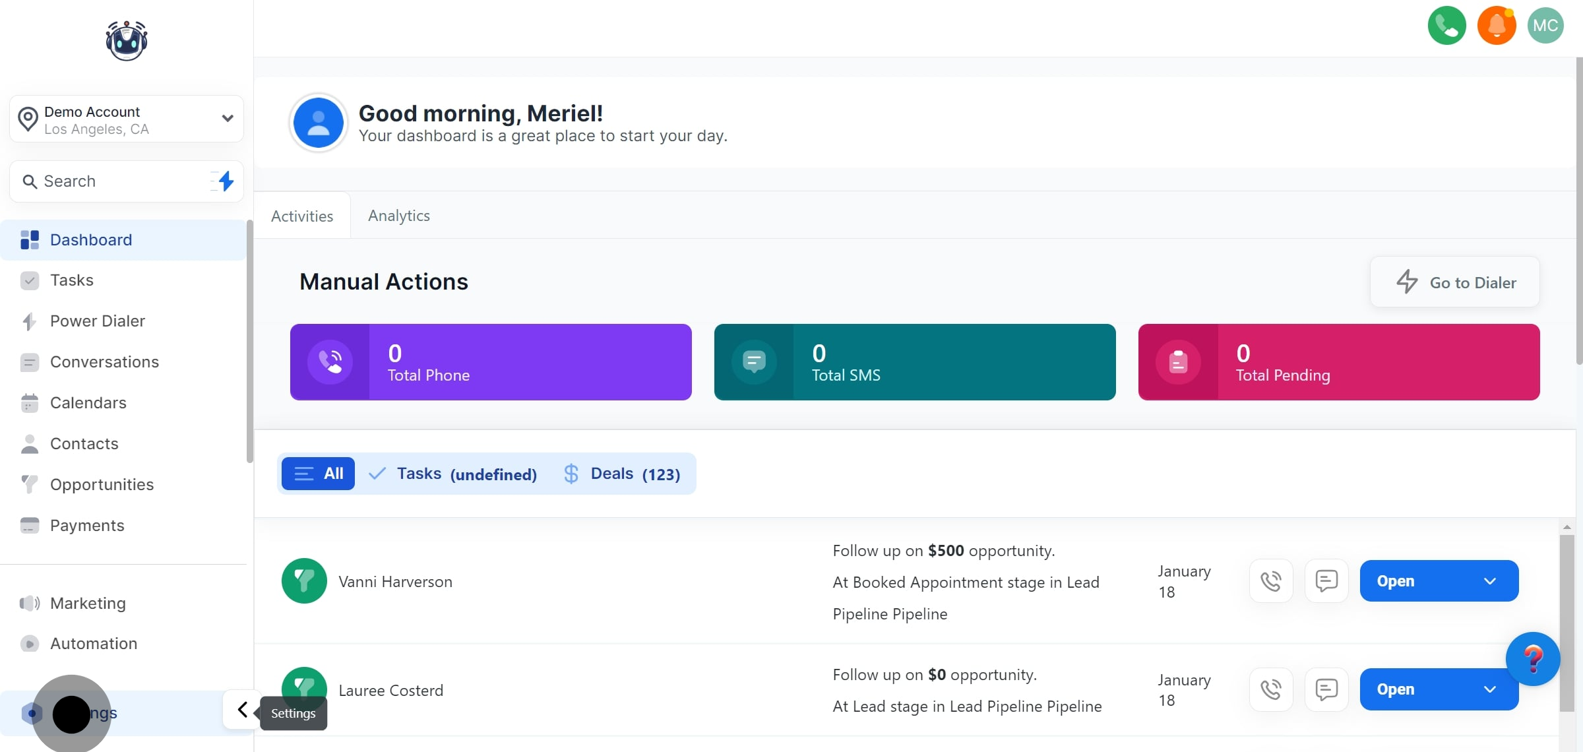Expand Open dropdown for Vanni Harverson

(x=1489, y=581)
